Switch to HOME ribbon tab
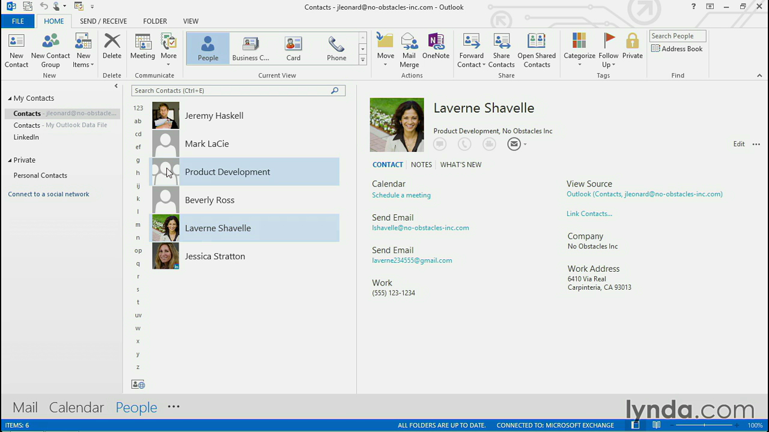 53,21
